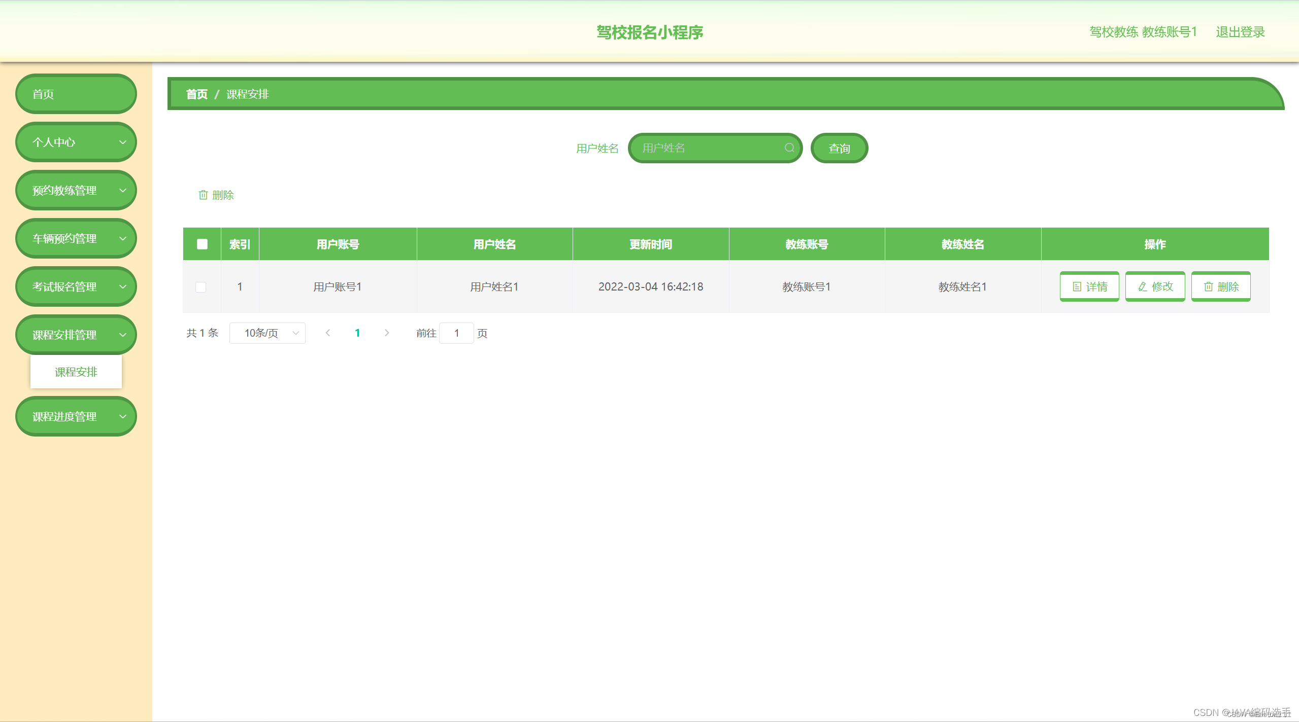Image resolution: width=1299 pixels, height=722 pixels.
Task: Click 退出登录 in the header
Action: (x=1240, y=32)
